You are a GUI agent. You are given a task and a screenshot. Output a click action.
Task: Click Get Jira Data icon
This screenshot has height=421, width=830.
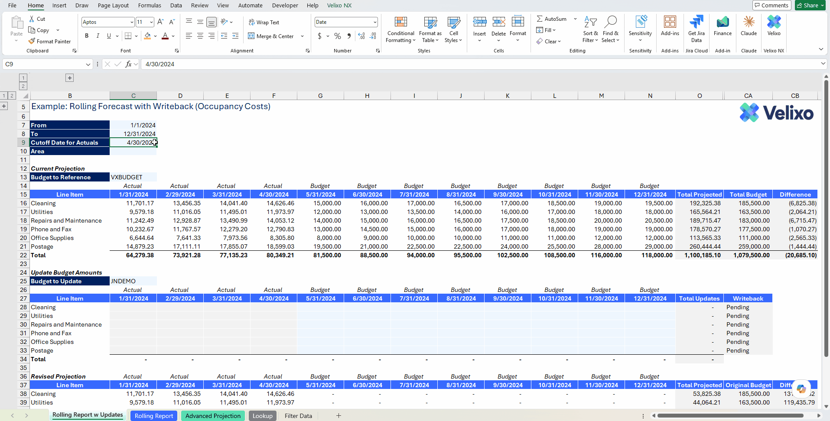point(696,23)
